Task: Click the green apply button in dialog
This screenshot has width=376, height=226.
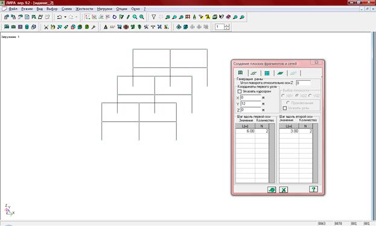Action: tap(272, 190)
